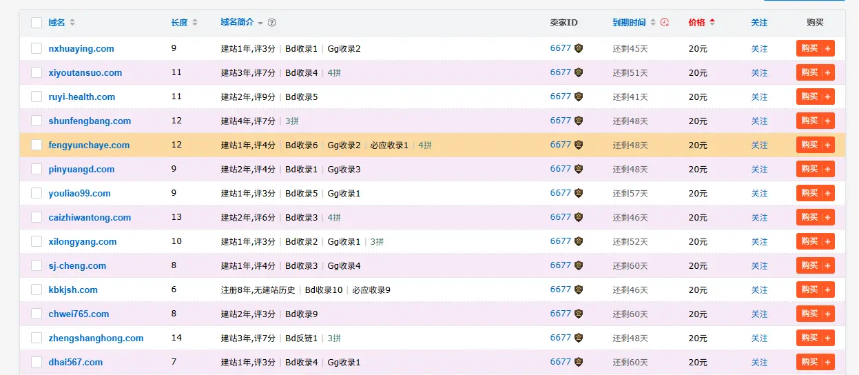Click 关注 for xilongyang.com

pyautogui.click(x=759, y=242)
